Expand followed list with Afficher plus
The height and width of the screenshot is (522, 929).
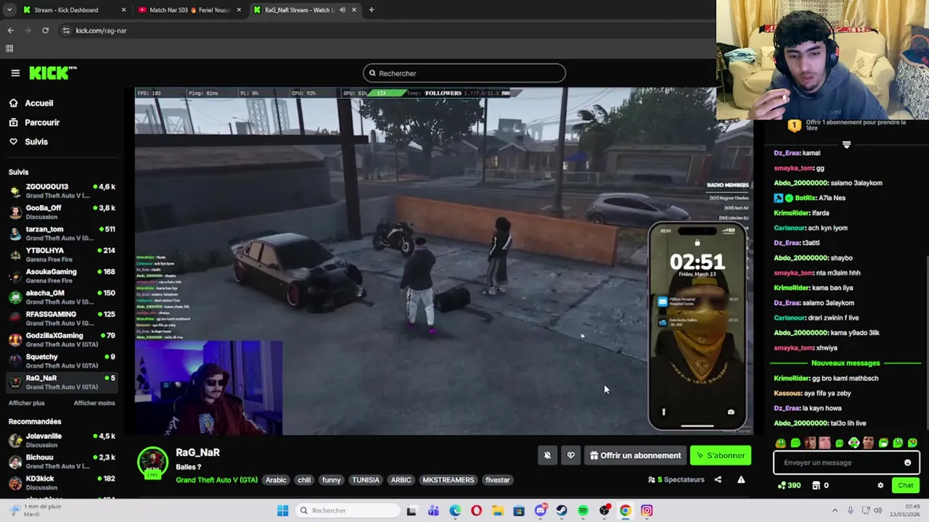[27, 403]
